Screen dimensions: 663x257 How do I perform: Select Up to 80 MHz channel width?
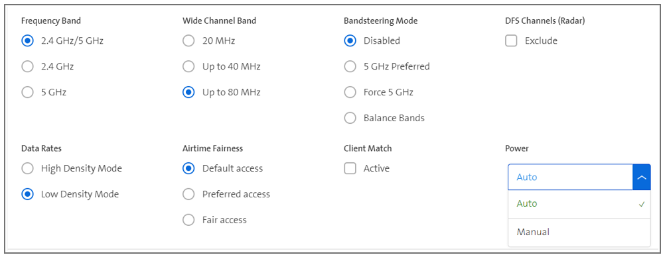click(x=188, y=92)
